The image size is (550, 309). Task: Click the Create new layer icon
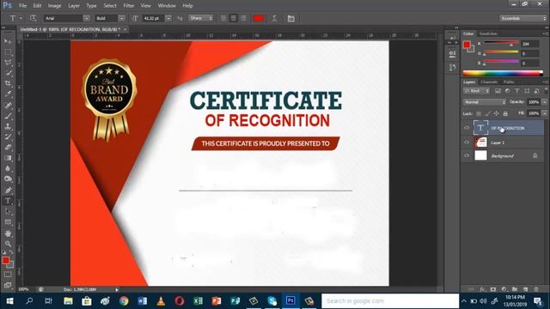pyautogui.click(x=525, y=289)
